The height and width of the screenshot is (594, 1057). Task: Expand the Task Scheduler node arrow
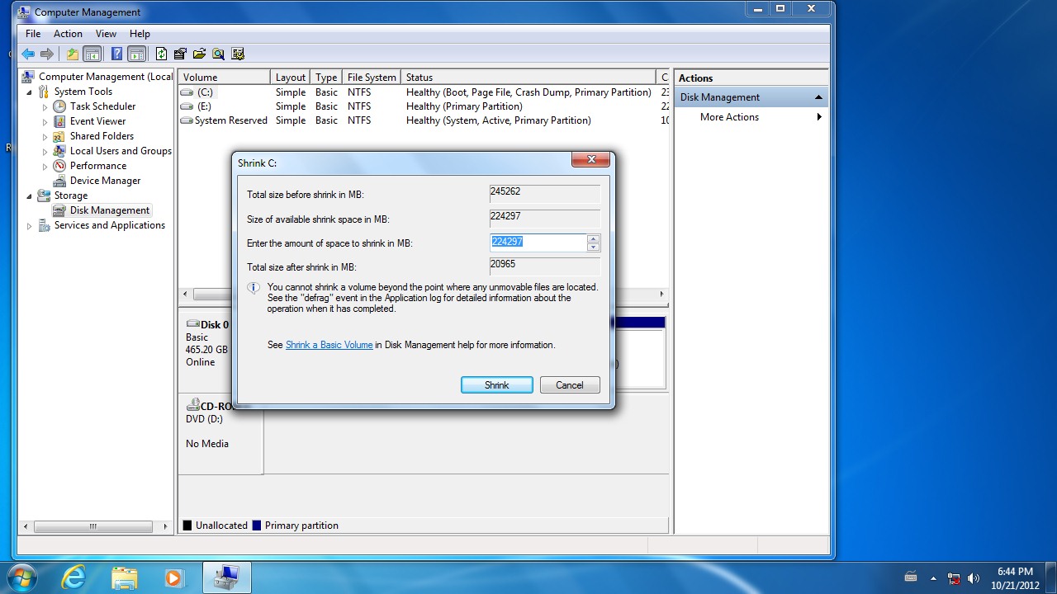click(45, 106)
